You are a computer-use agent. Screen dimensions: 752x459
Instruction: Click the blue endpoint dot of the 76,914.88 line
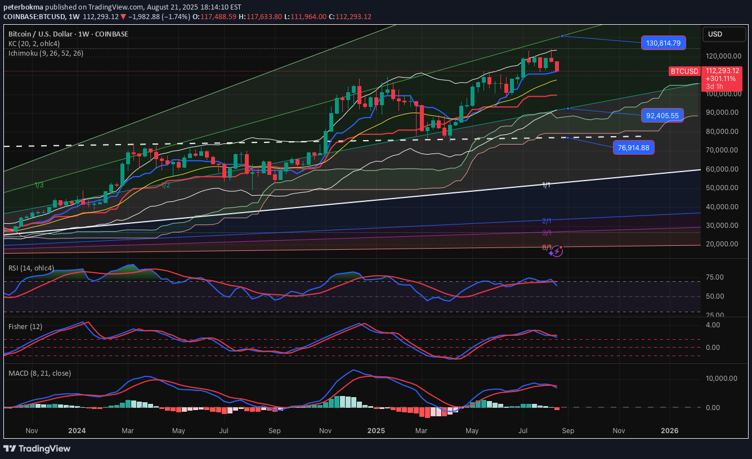click(568, 138)
